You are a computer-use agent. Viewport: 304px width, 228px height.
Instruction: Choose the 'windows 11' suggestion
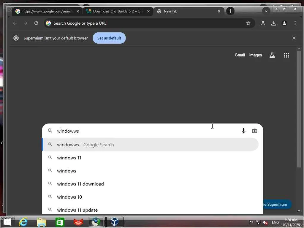click(151, 158)
